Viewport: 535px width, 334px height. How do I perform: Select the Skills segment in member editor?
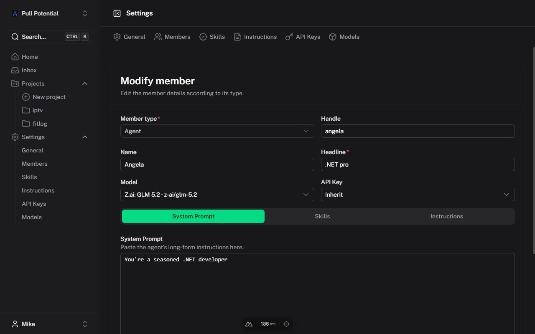[x=322, y=216]
